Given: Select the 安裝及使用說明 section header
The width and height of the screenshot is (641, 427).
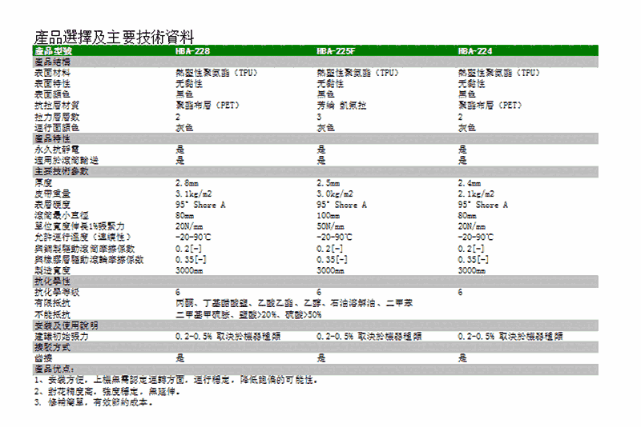Looking at the screenshot, I should pos(67,325).
